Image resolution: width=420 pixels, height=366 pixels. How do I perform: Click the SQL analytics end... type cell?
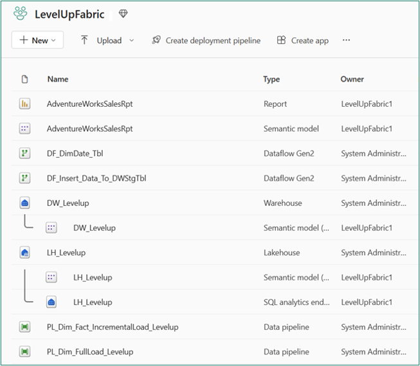click(297, 302)
